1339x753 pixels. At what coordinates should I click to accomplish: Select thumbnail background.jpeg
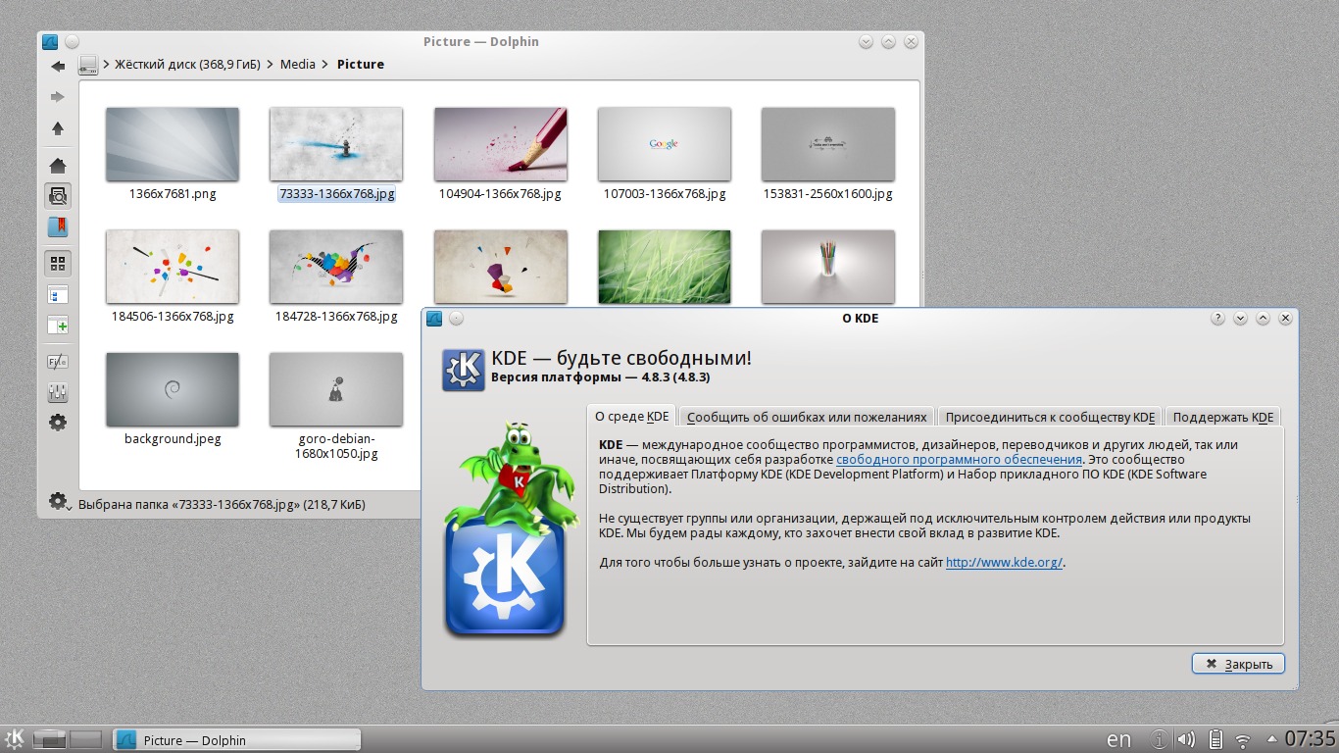coord(173,389)
